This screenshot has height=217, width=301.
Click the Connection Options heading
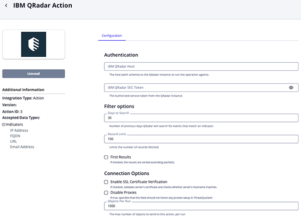click(x=126, y=173)
